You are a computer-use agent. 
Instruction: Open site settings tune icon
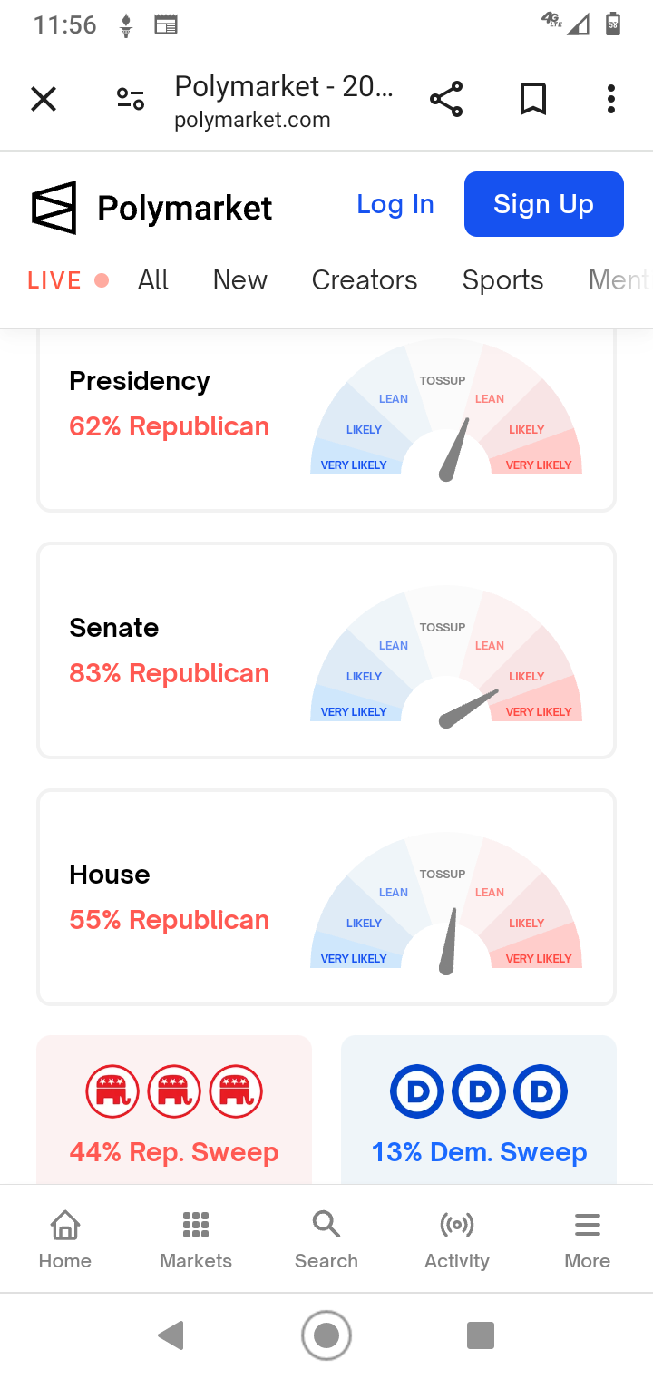click(131, 99)
